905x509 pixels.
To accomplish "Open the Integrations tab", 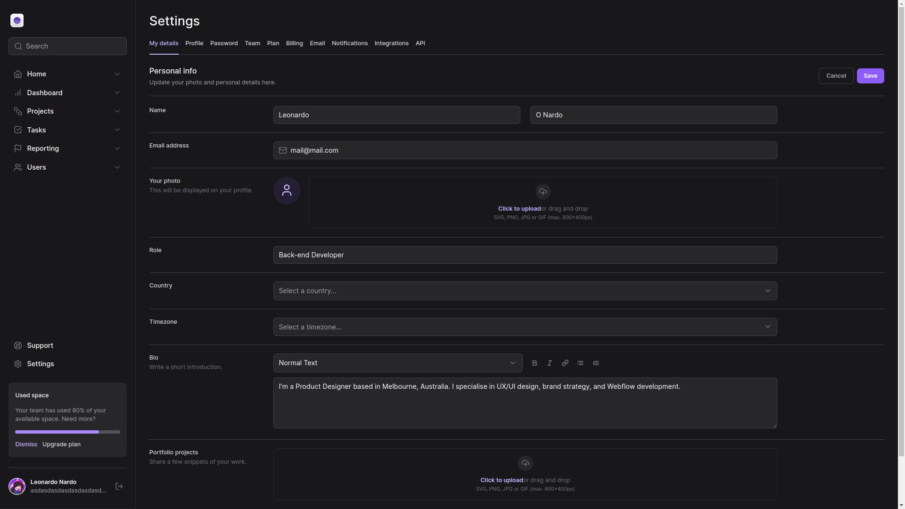I will (391, 43).
